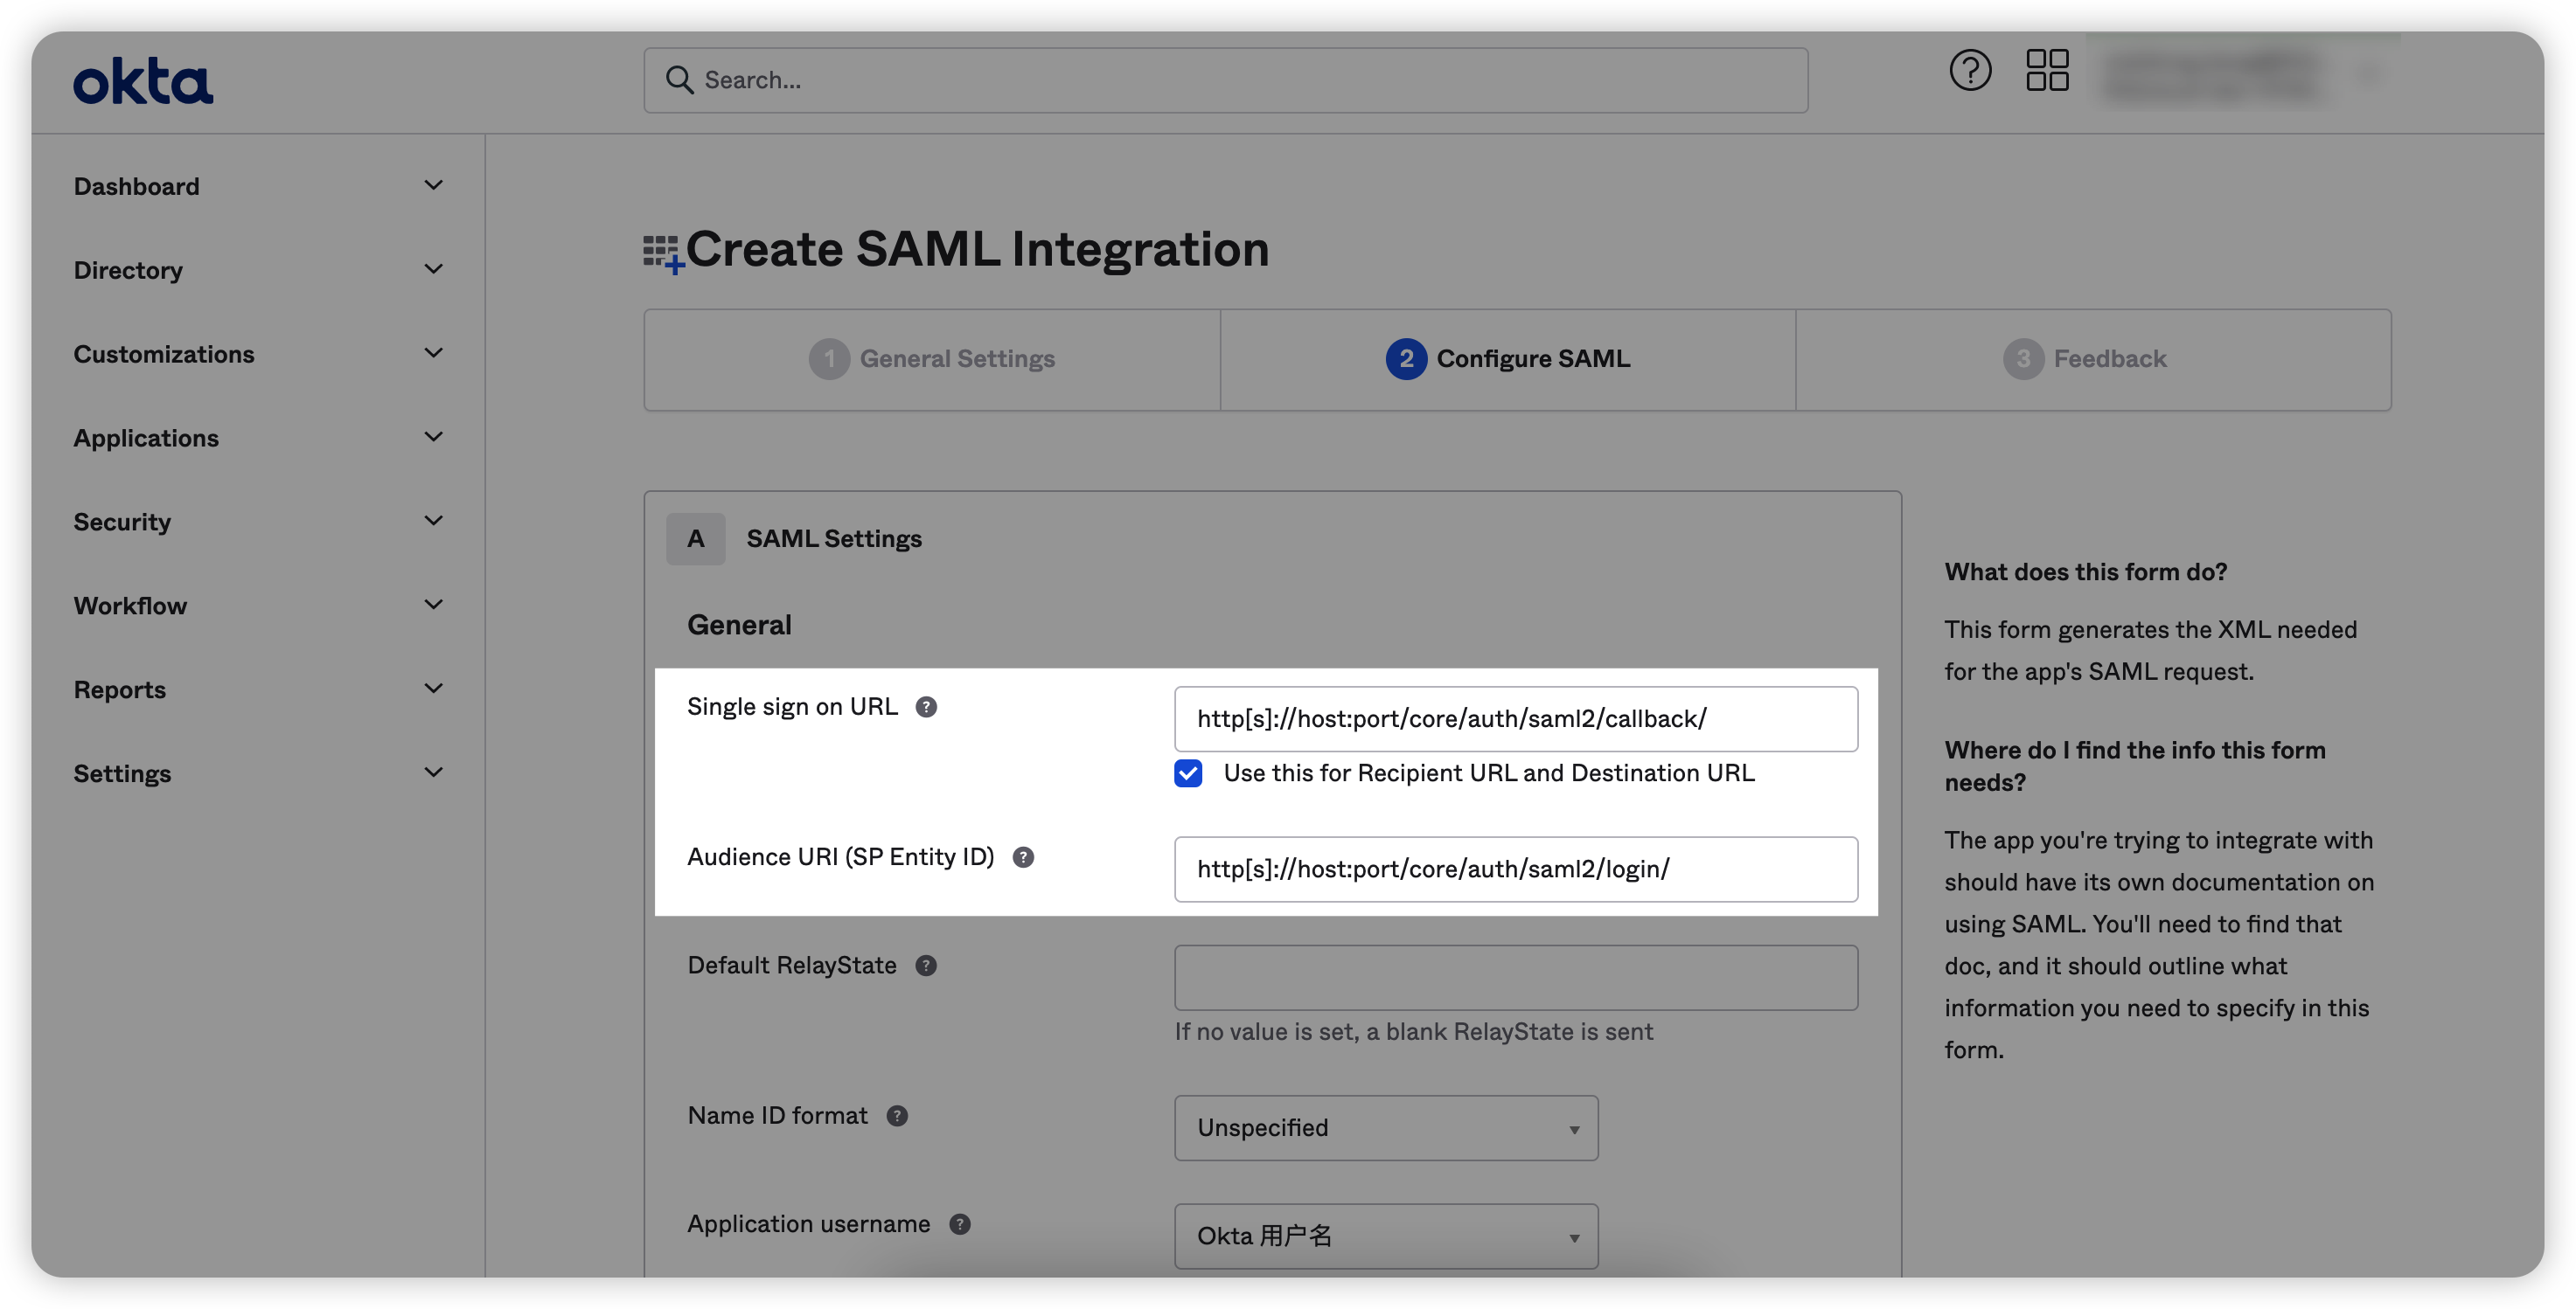Click help icon next to Default RelayState

[x=926, y=966]
